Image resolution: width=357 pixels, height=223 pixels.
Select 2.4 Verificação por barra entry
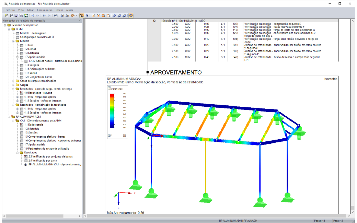43,161
